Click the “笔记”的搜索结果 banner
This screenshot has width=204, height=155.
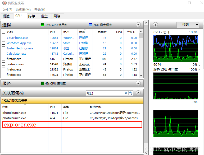pyautogui.click(x=72, y=100)
